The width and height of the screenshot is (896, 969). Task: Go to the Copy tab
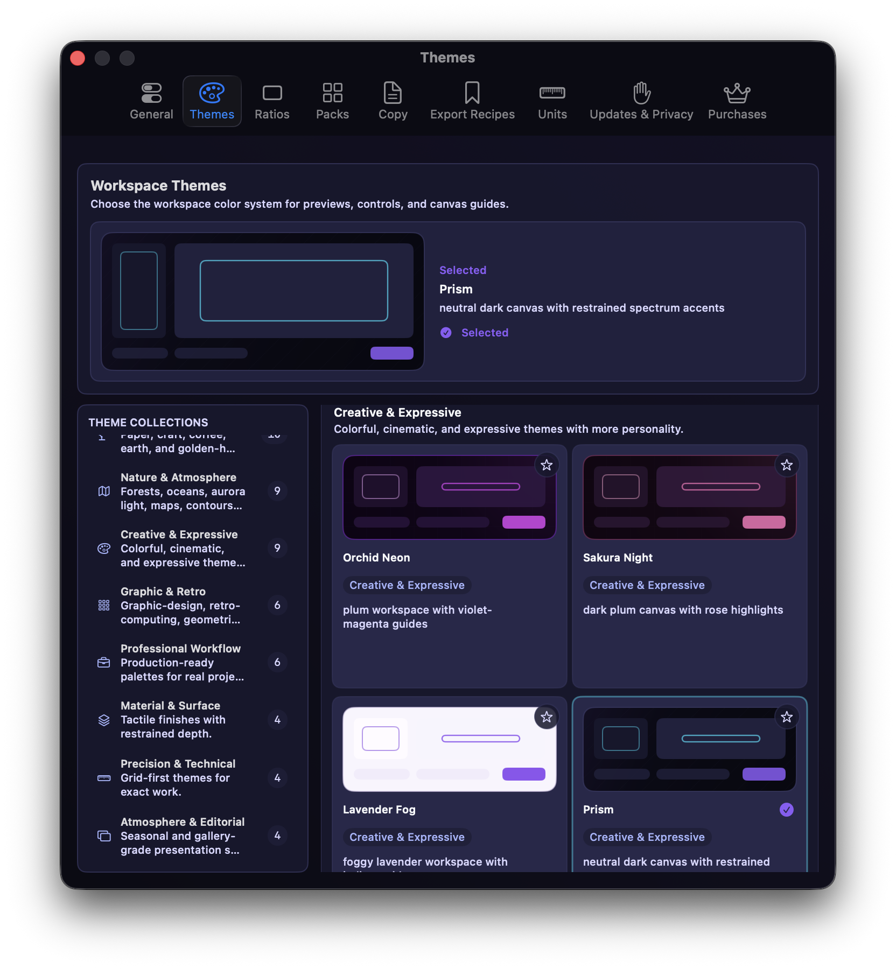pos(393,101)
